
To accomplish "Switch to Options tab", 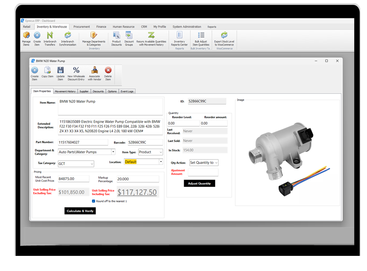I will point(112,91).
